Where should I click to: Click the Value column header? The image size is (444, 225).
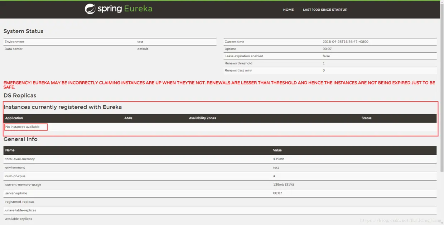click(277, 150)
